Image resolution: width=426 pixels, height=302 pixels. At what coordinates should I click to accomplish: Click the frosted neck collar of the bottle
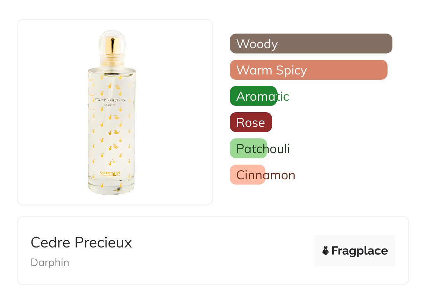click(x=112, y=60)
